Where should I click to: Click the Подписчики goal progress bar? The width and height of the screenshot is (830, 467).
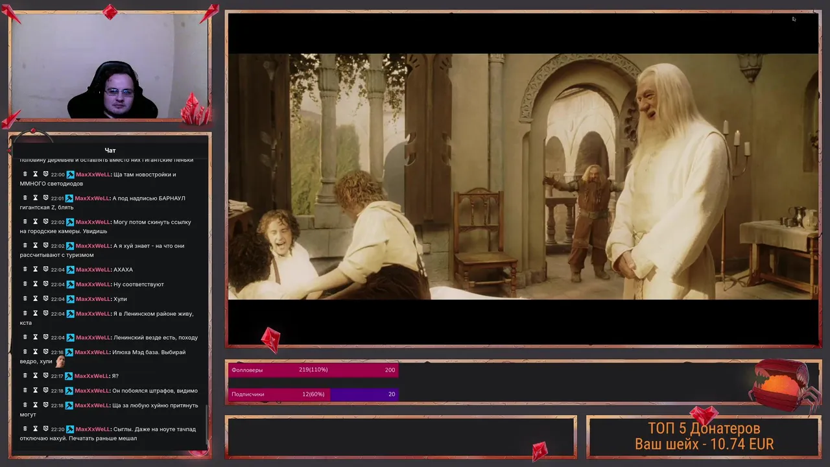coord(313,394)
